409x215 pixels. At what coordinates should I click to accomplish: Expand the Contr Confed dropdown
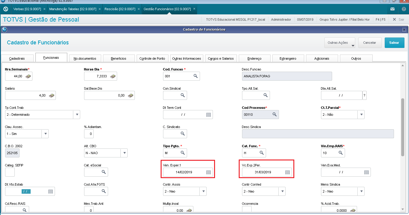282,191
